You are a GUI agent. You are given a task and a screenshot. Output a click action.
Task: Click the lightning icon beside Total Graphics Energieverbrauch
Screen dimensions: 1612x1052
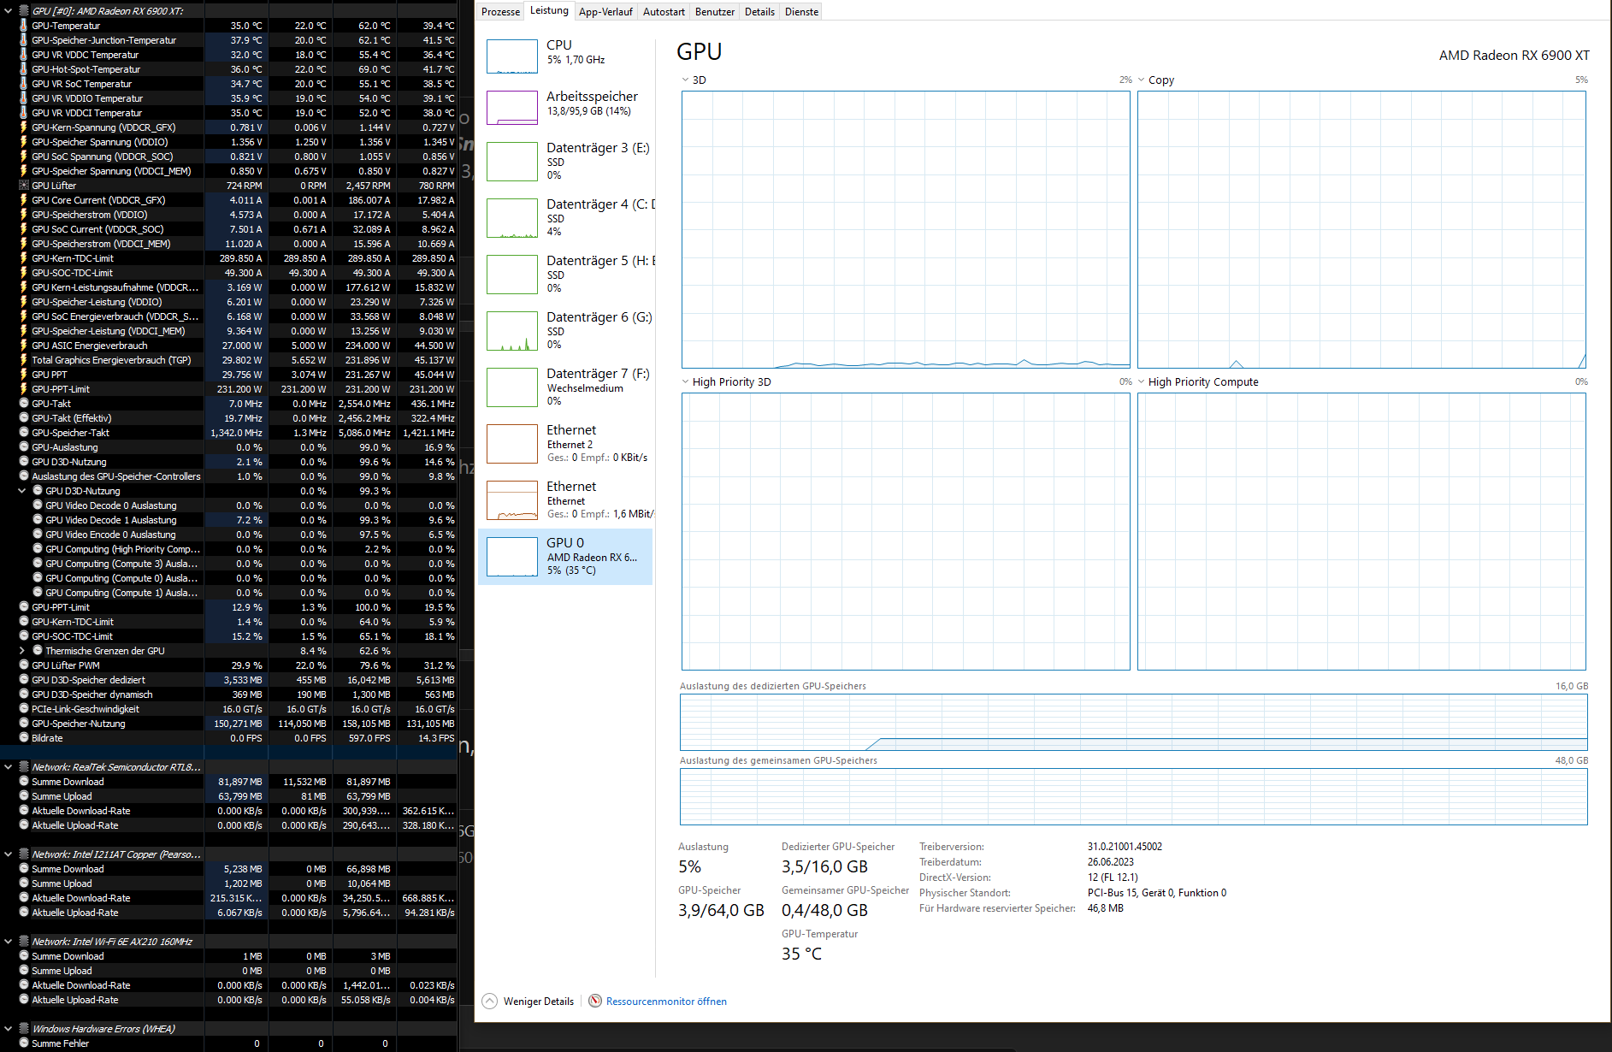[24, 360]
